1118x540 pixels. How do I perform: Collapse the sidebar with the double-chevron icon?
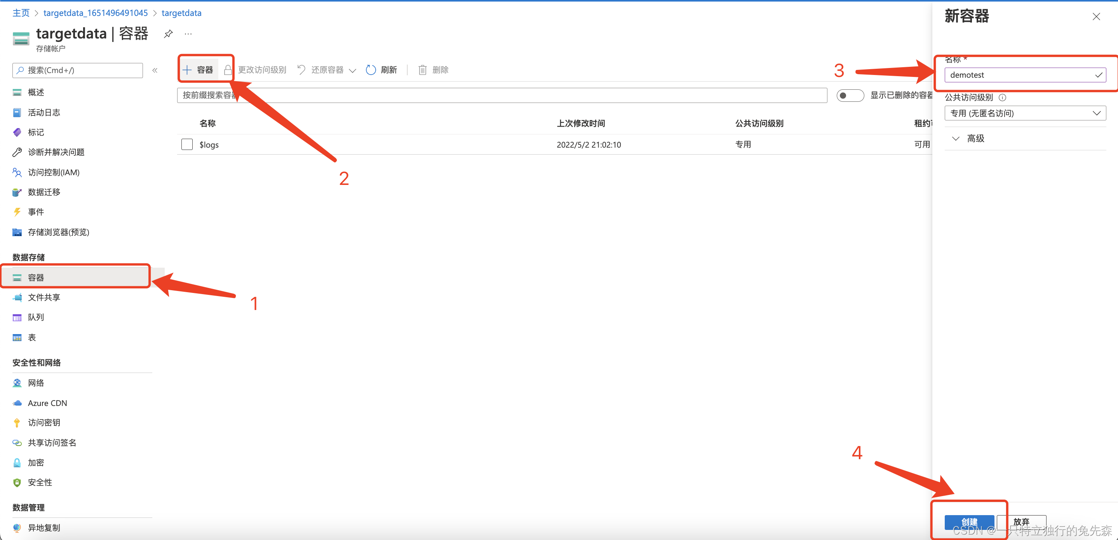[x=155, y=70]
